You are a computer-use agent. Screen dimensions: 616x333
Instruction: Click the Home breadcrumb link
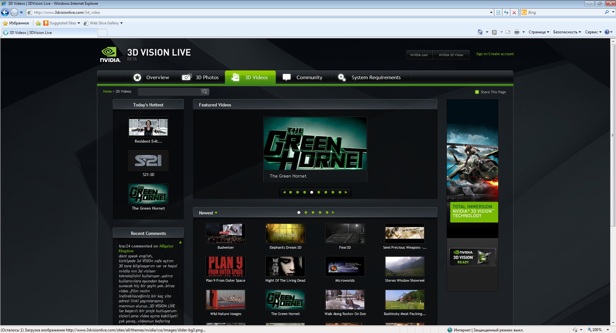coord(107,91)
